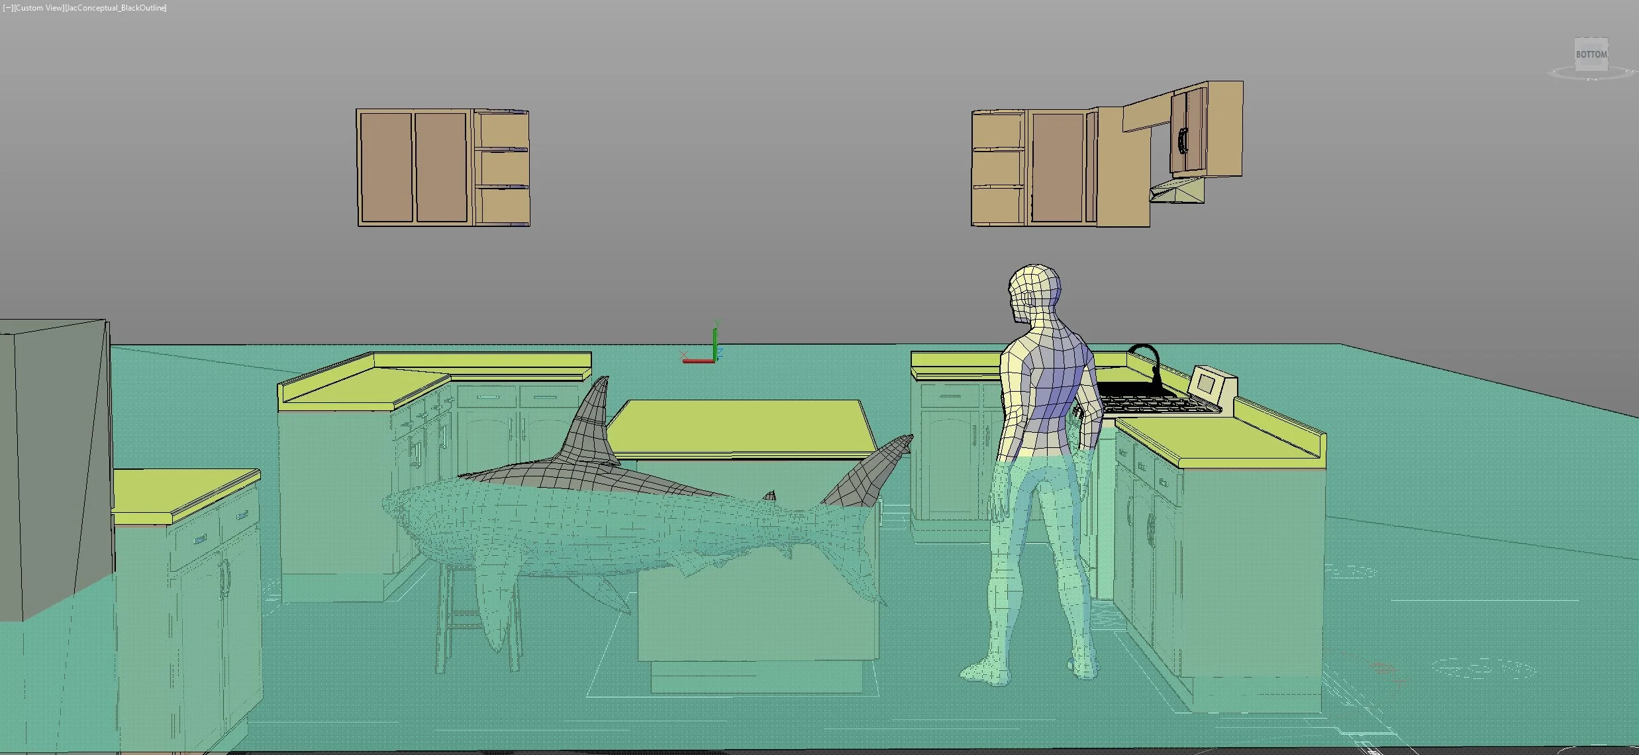Select the gray refrigerator block
The height and width of the screenshot is (755, 1639).
coord(56,470)
